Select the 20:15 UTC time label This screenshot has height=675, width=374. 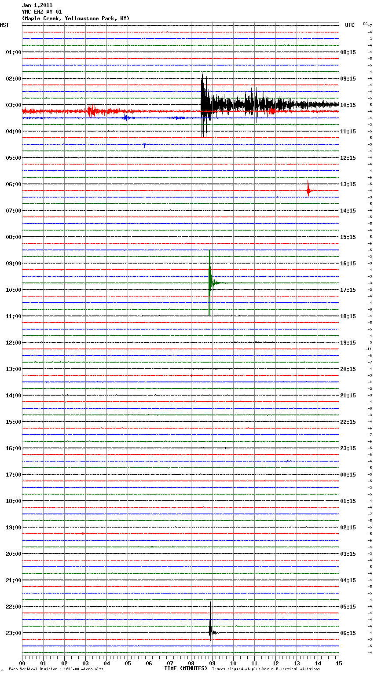[x=348, y=369]
